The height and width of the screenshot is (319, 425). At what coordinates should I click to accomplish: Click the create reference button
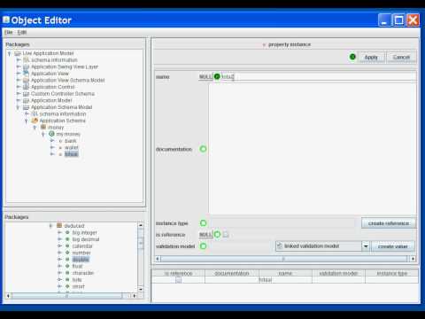point(389,223)
